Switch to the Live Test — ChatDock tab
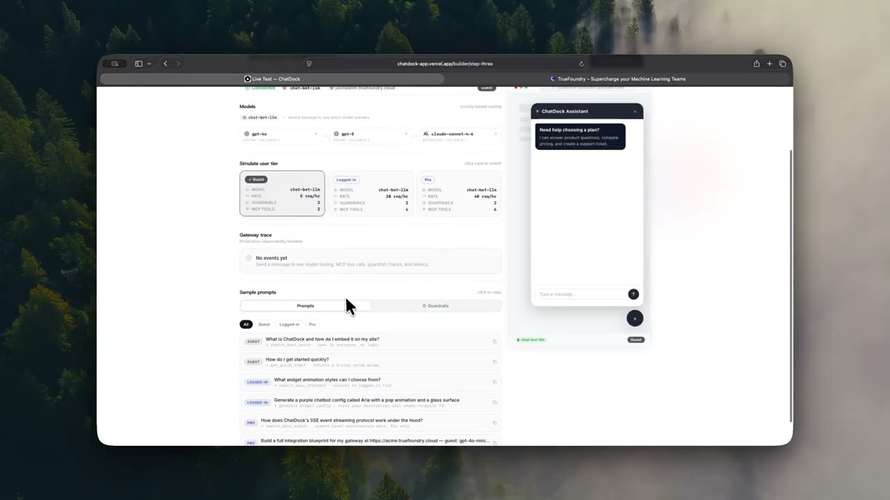This screenshot has height=500, width=890. coord(272,79)
